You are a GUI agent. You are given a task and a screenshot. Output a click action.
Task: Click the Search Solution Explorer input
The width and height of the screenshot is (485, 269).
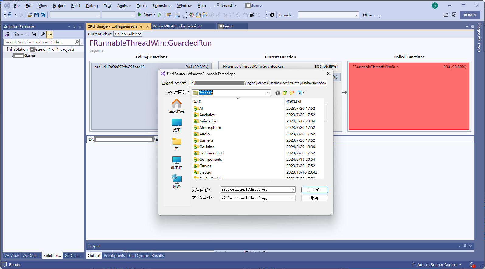coord(39,42)
